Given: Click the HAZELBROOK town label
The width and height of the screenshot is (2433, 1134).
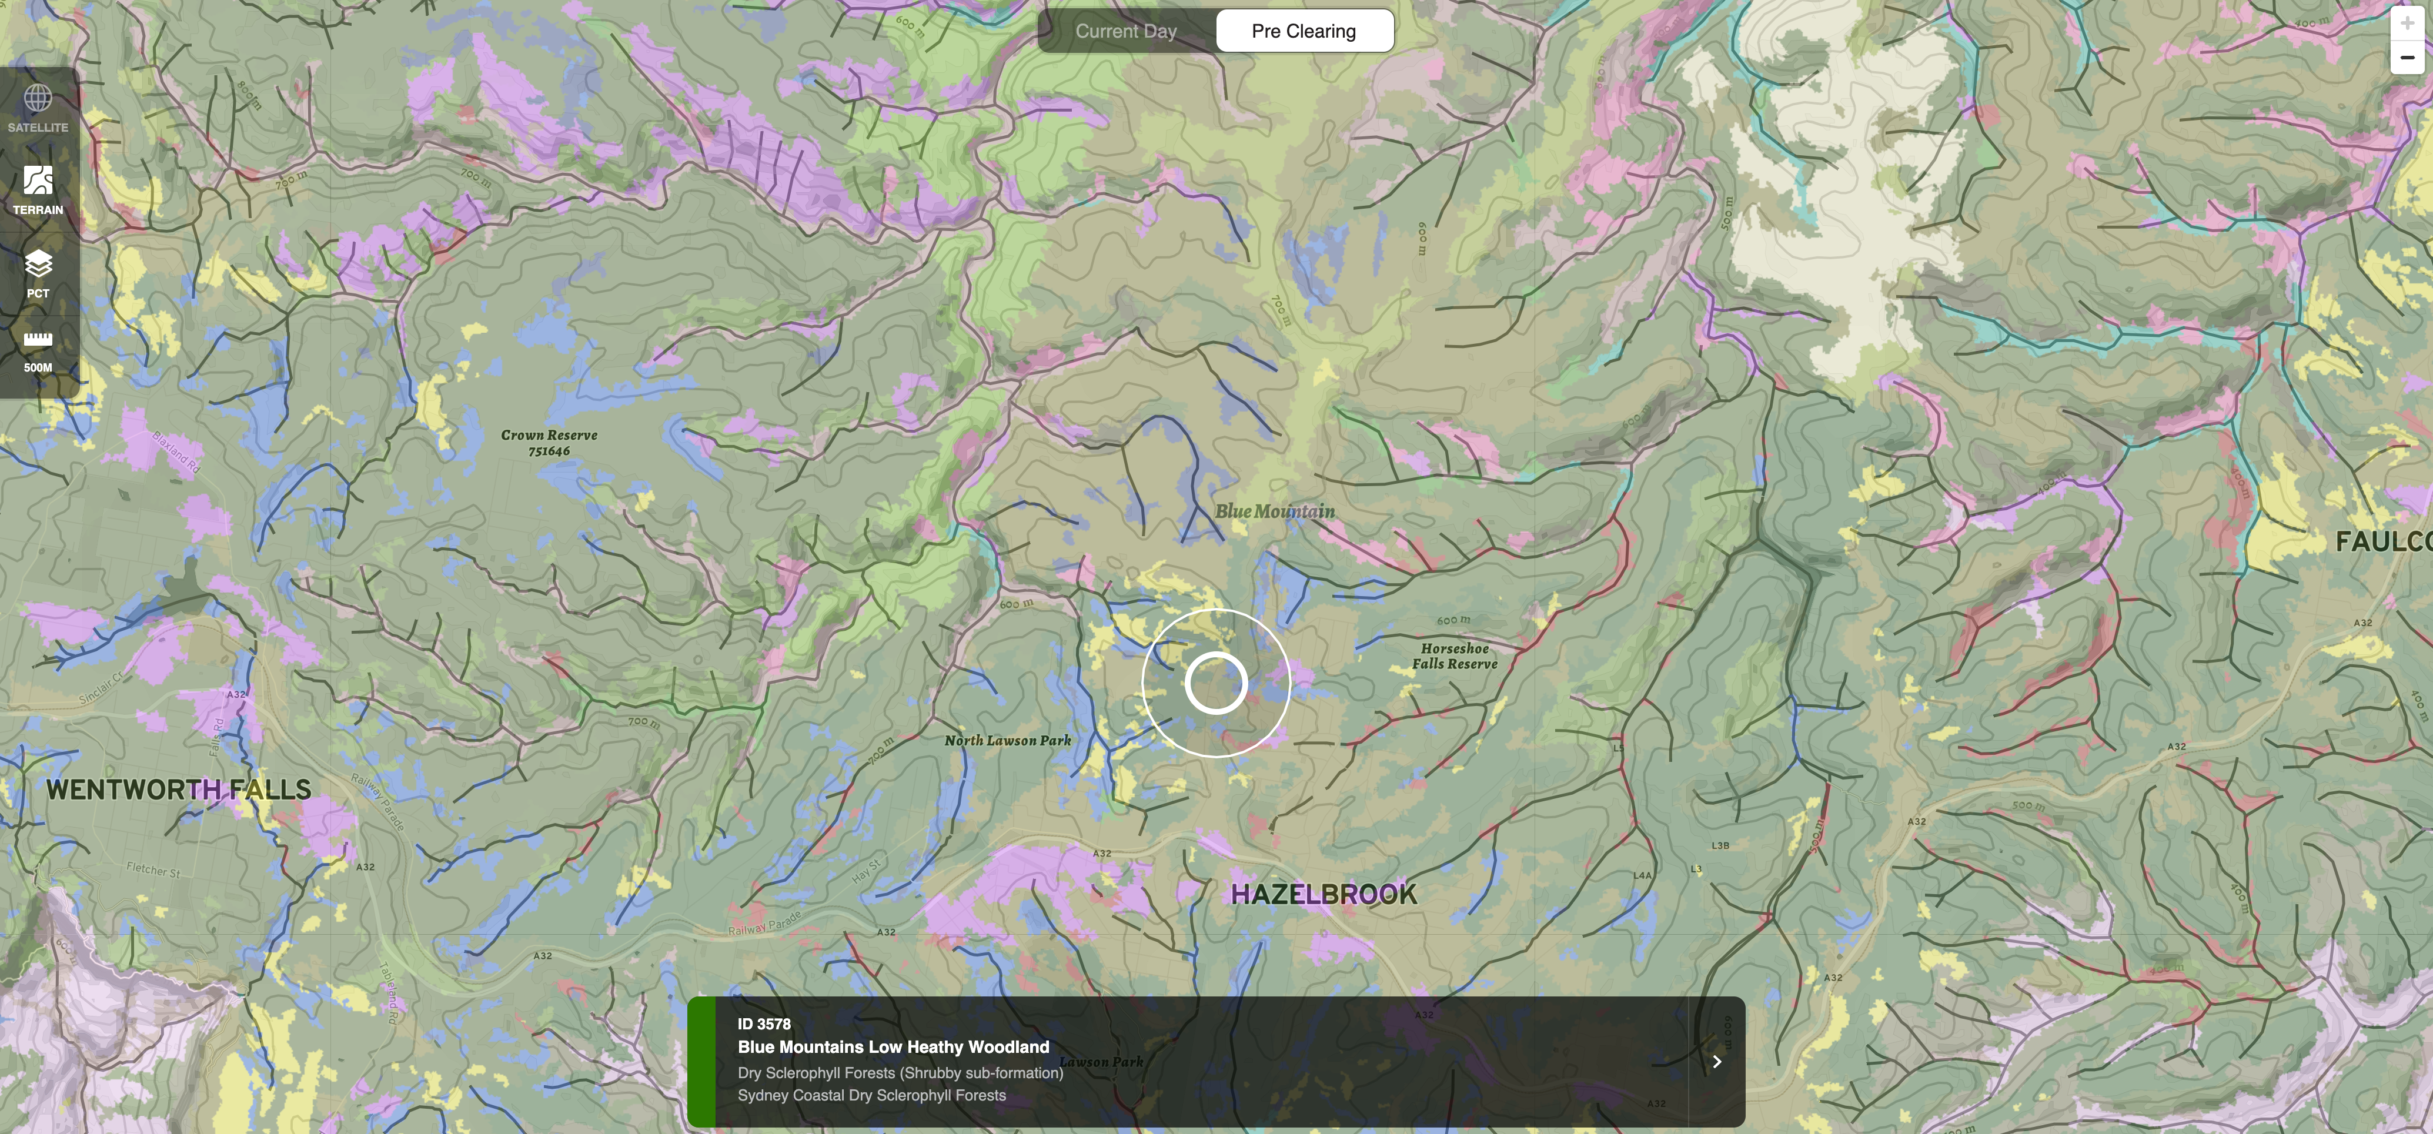Looking at the screenshot, I should [1324, 894].
